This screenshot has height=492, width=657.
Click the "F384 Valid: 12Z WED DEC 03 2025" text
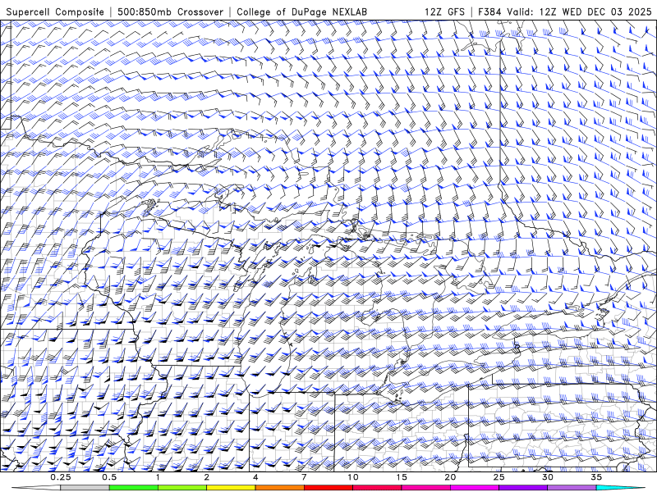click(x=565, y=11)
